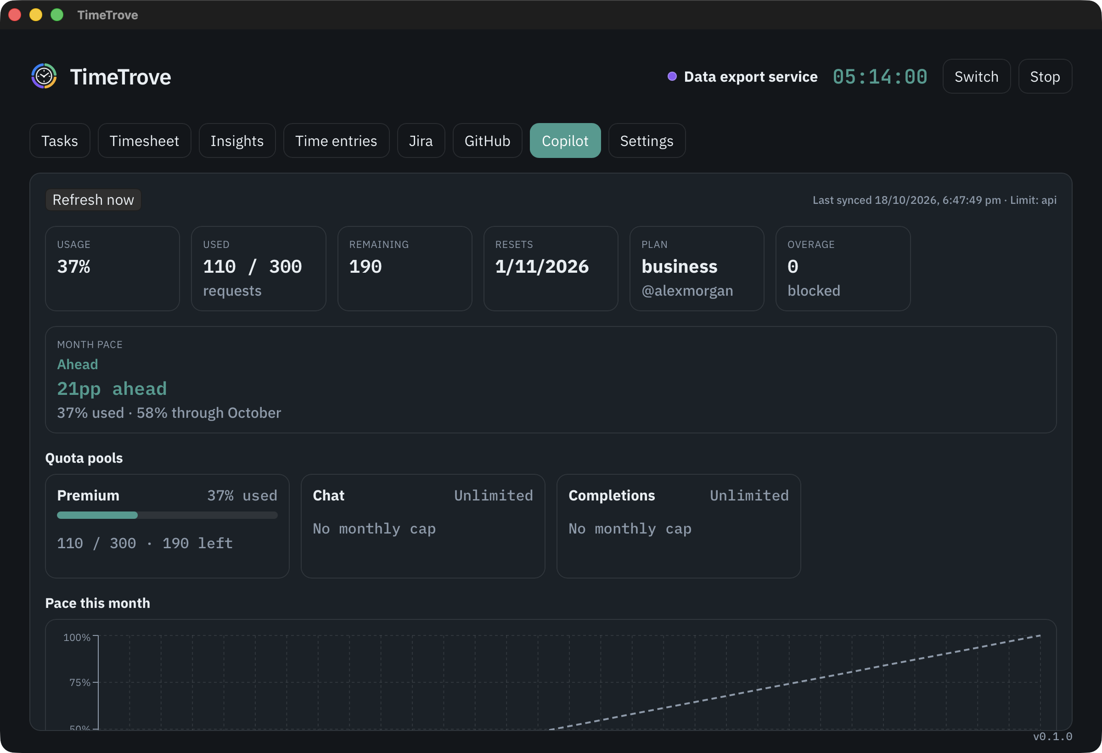1102x753 pixels.
Task: Click the reset date 1/11/2026
Action: point(542,266)
